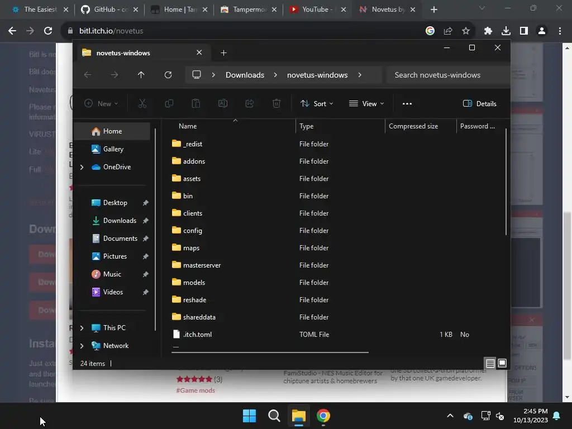
Task: Open the Windows Start menu
Action: point(250,416)
